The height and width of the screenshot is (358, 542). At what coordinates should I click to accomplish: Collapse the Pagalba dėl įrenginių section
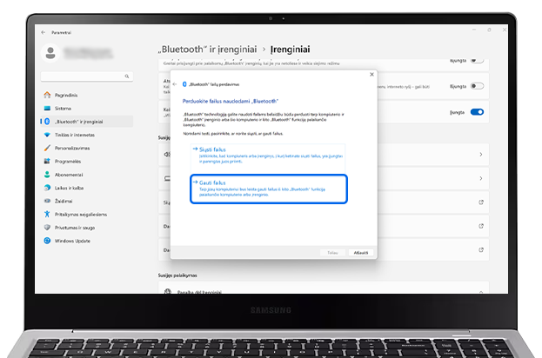click(482, 291)
